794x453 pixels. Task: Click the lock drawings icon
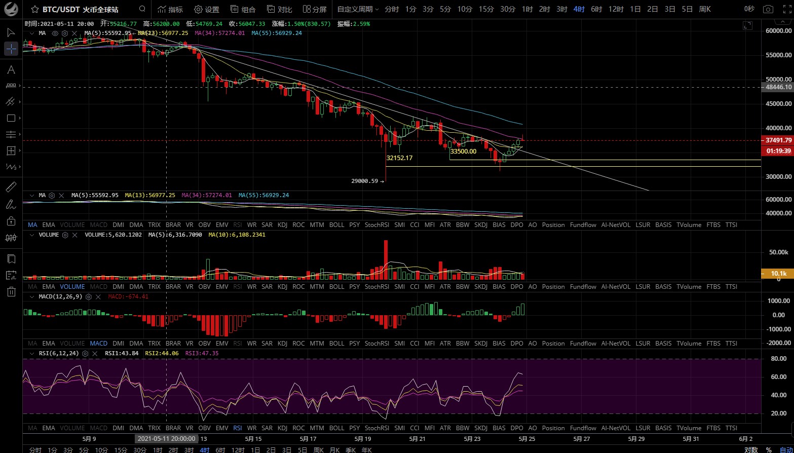coord(11,221)
